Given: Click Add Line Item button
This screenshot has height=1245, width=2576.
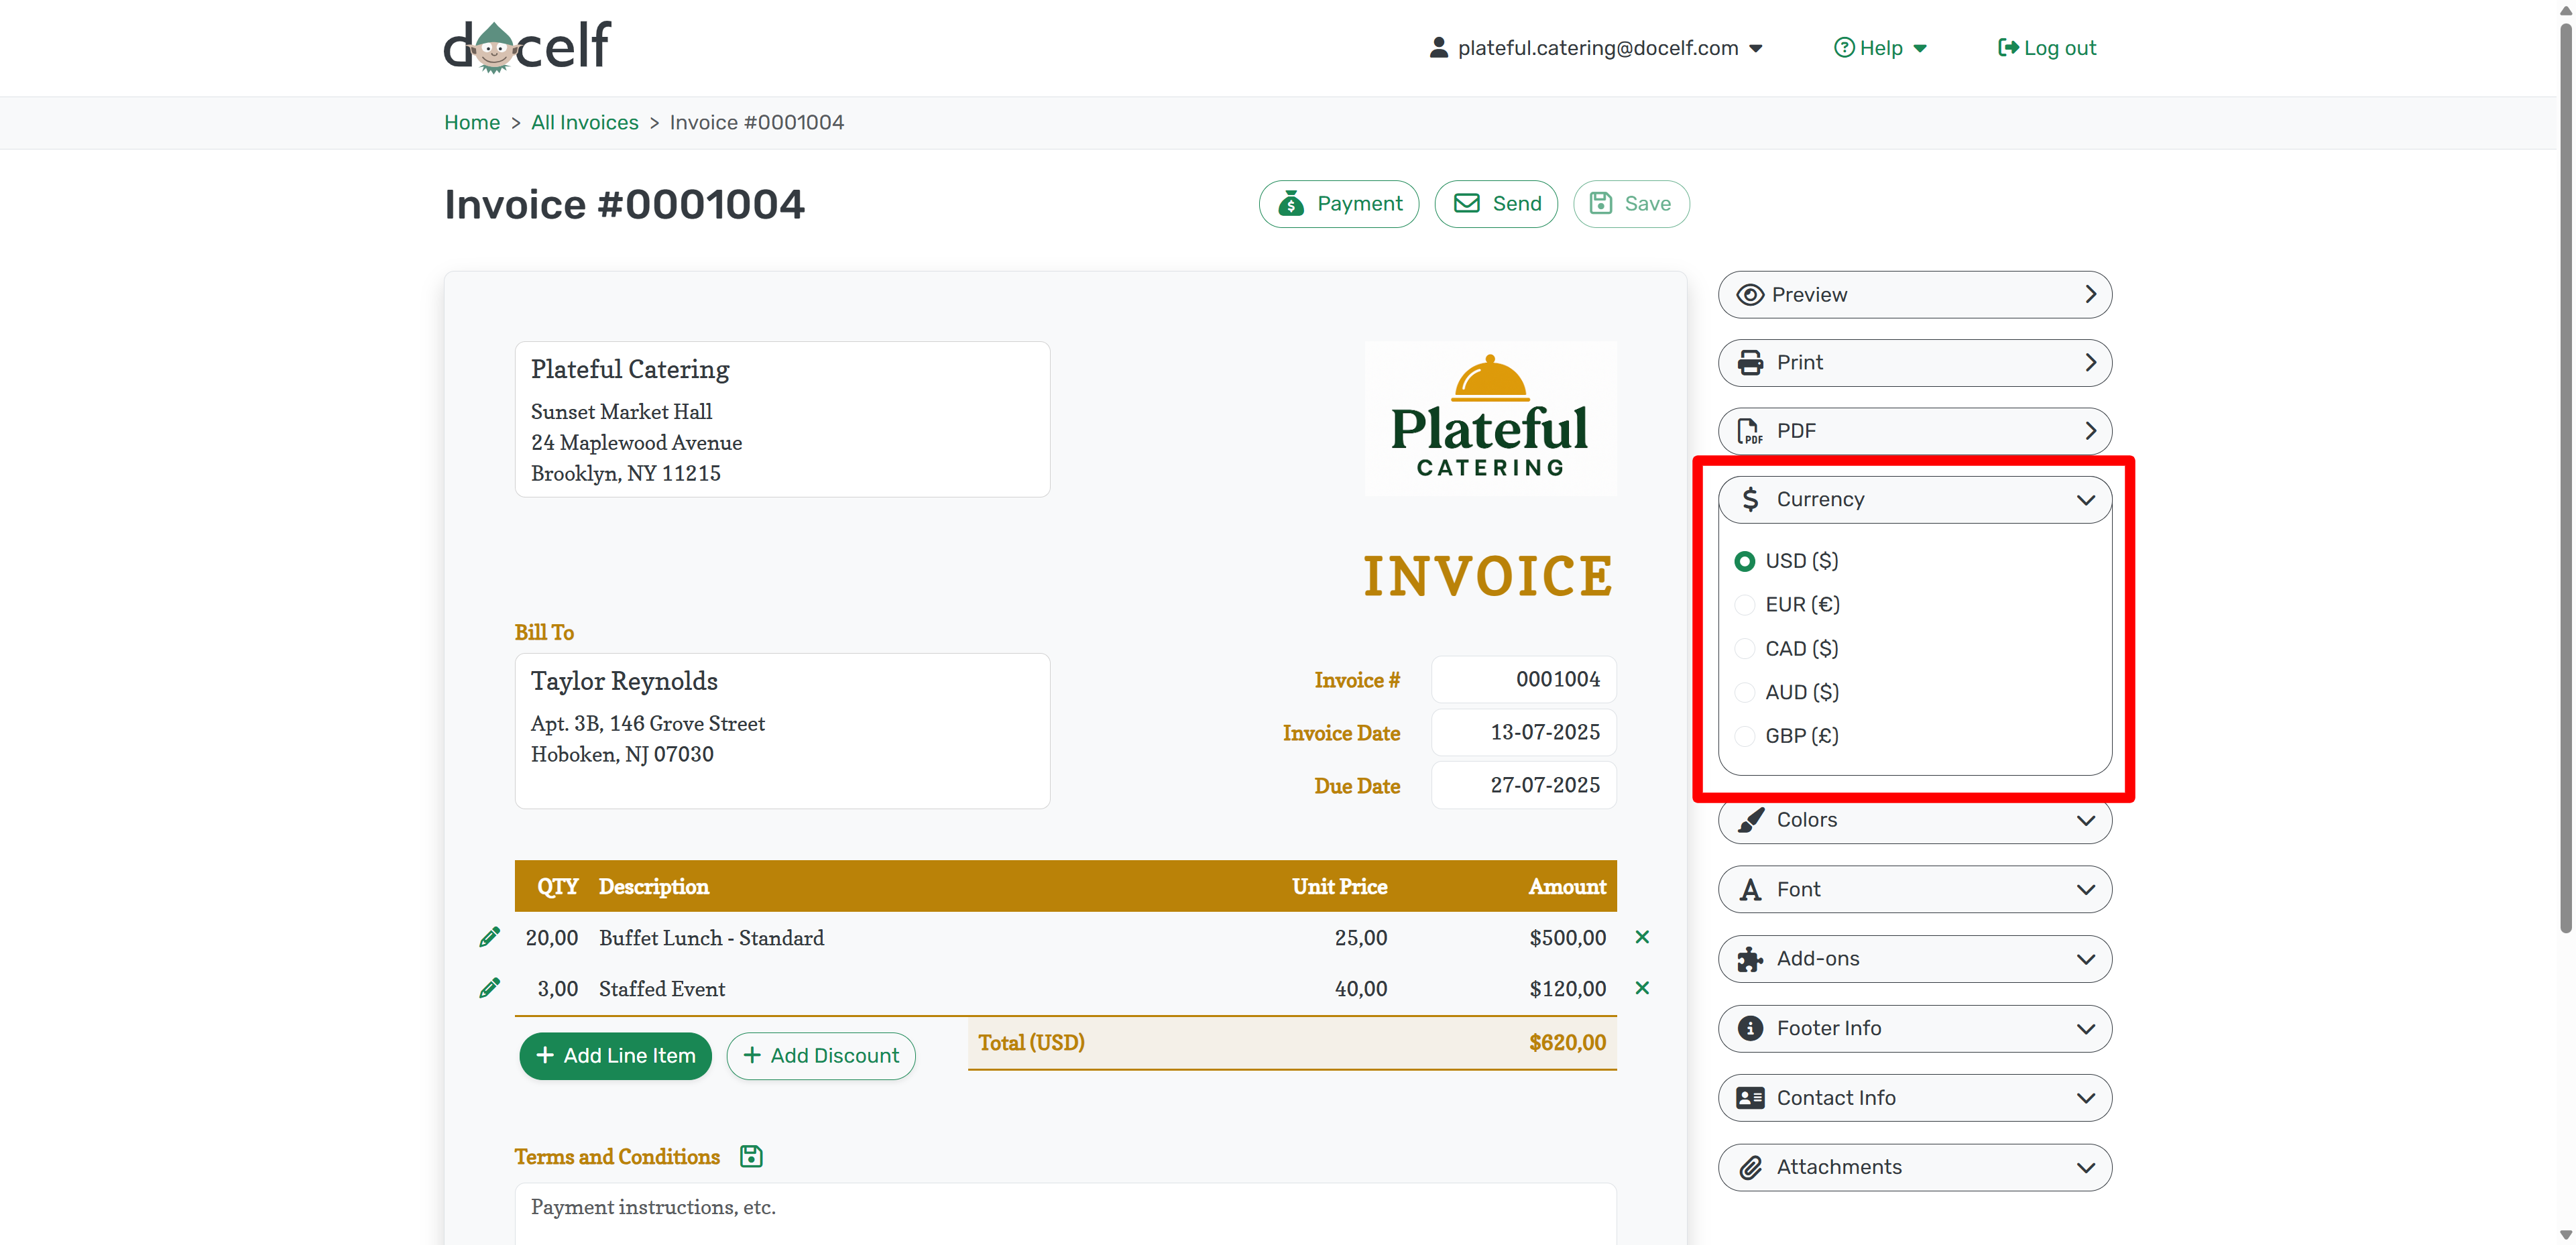Looking at the screenshot, I should (x=615, y=1056).
